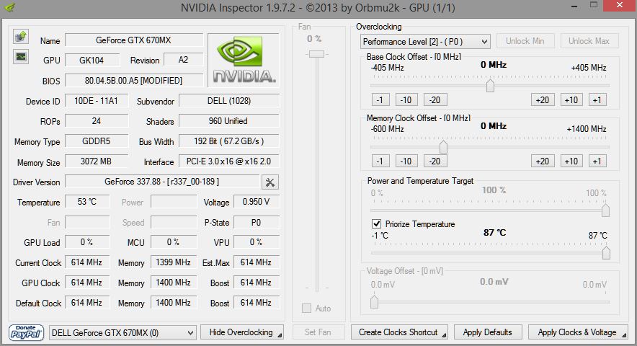Click the Revision field A2
The image size is (637, 346).
(x=183, y=60)
